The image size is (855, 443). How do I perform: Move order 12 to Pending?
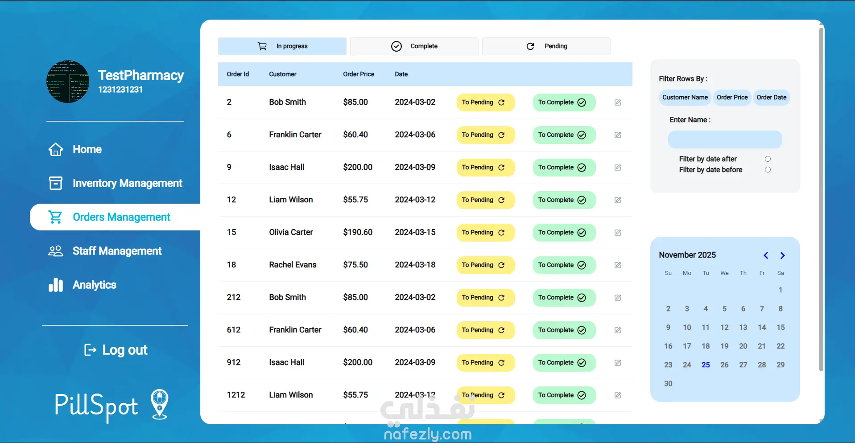486,200
